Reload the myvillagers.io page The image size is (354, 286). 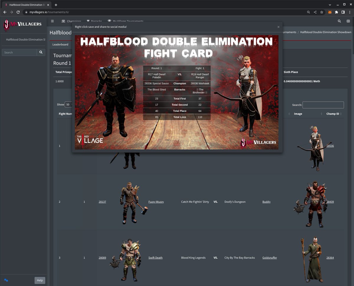pyautogui.click(x=18, y=12)
